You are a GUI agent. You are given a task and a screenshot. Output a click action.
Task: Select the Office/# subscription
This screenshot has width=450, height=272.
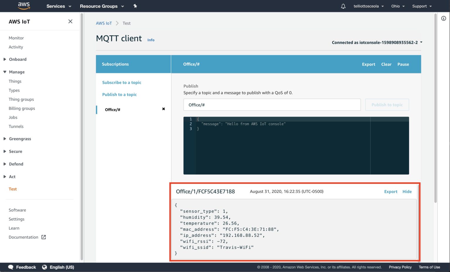pyautogui.click(x=112, y=110)
